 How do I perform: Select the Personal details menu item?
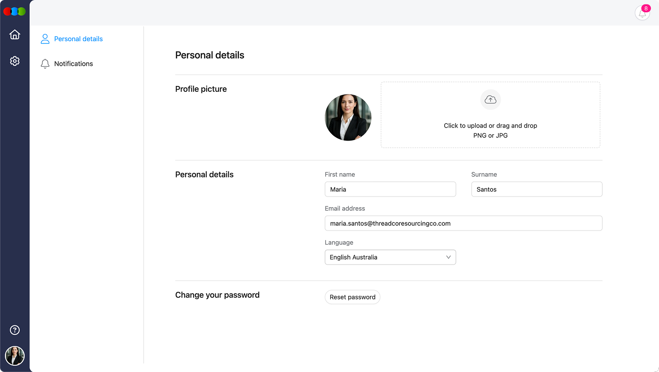tap(78, 39)
